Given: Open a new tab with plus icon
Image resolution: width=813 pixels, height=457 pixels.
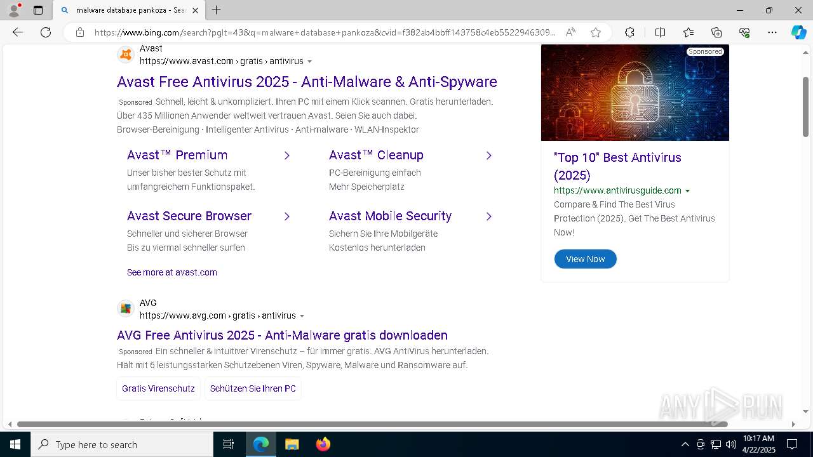Looking at the screenshot, I should pos(216,10).
